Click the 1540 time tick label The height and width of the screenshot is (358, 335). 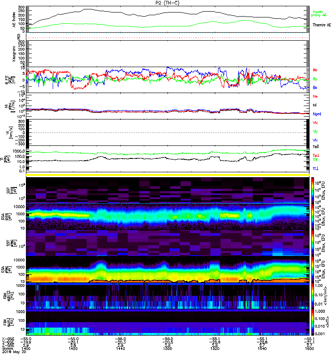pyautogui.click(x=262, y=349)
